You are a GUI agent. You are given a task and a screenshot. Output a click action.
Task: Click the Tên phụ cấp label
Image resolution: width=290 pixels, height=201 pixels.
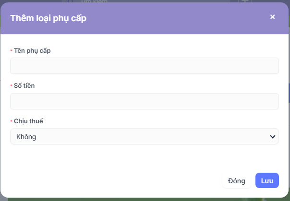34,50
